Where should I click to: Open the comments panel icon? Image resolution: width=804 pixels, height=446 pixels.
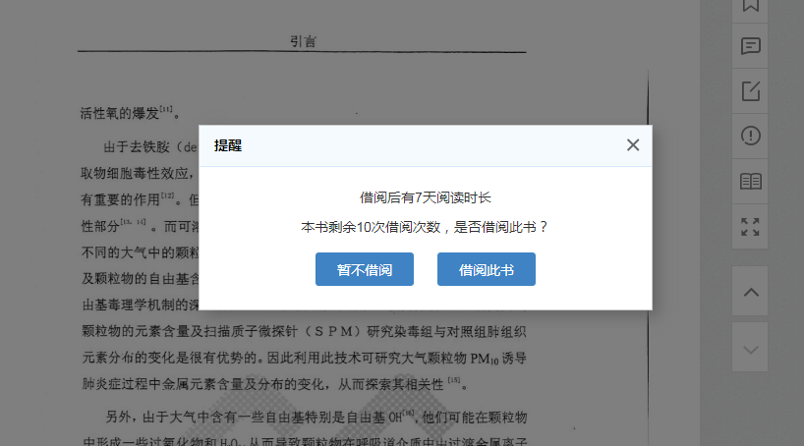click(x=751, y=46)
